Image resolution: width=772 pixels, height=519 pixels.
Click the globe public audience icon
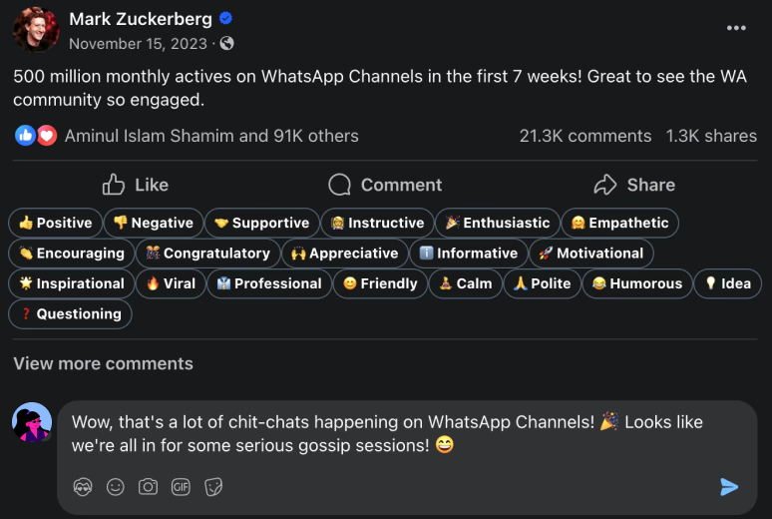click(227, 44)
